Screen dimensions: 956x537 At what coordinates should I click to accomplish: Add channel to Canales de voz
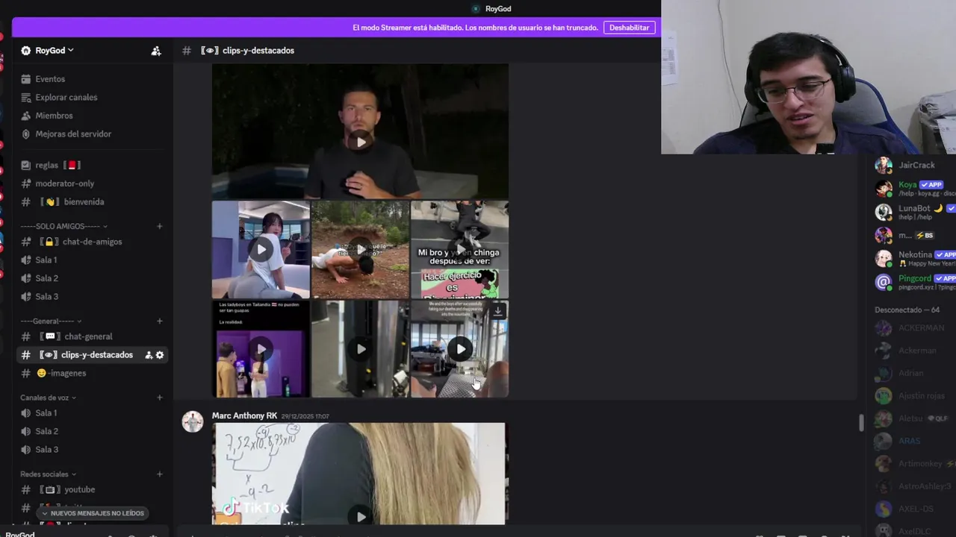[159, 398]
